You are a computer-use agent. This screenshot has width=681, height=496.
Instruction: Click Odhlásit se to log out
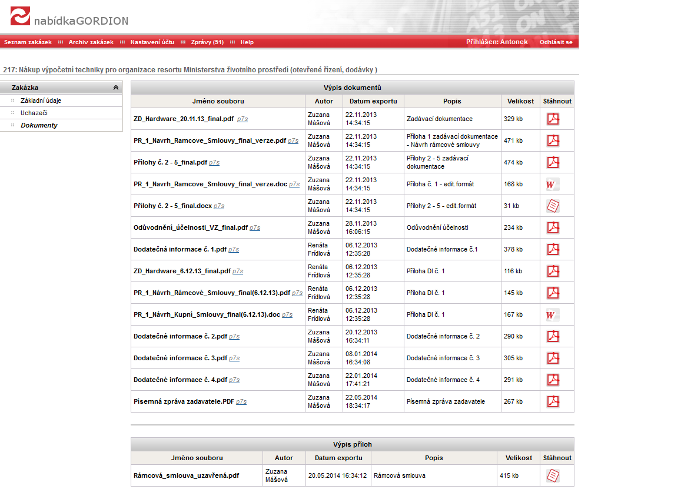(x=556, y=42)
